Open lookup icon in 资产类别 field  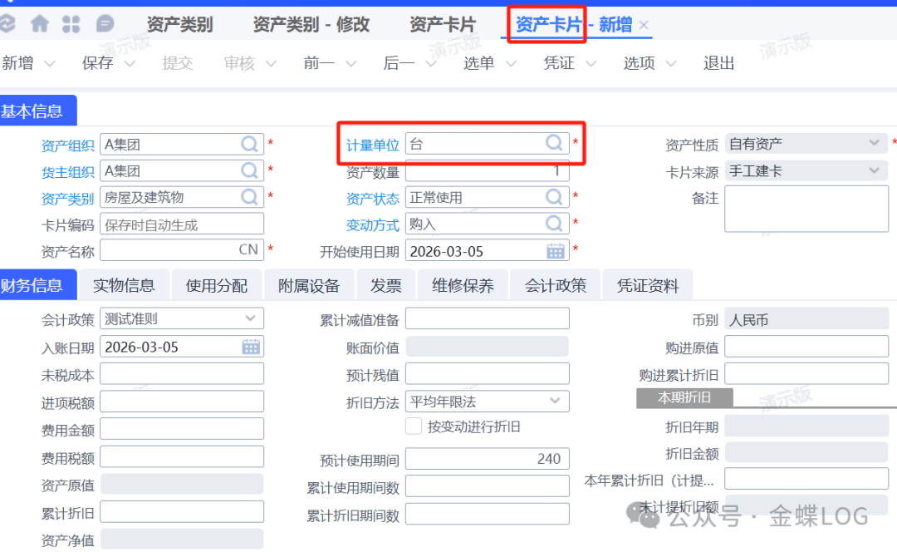click(250, 197)
